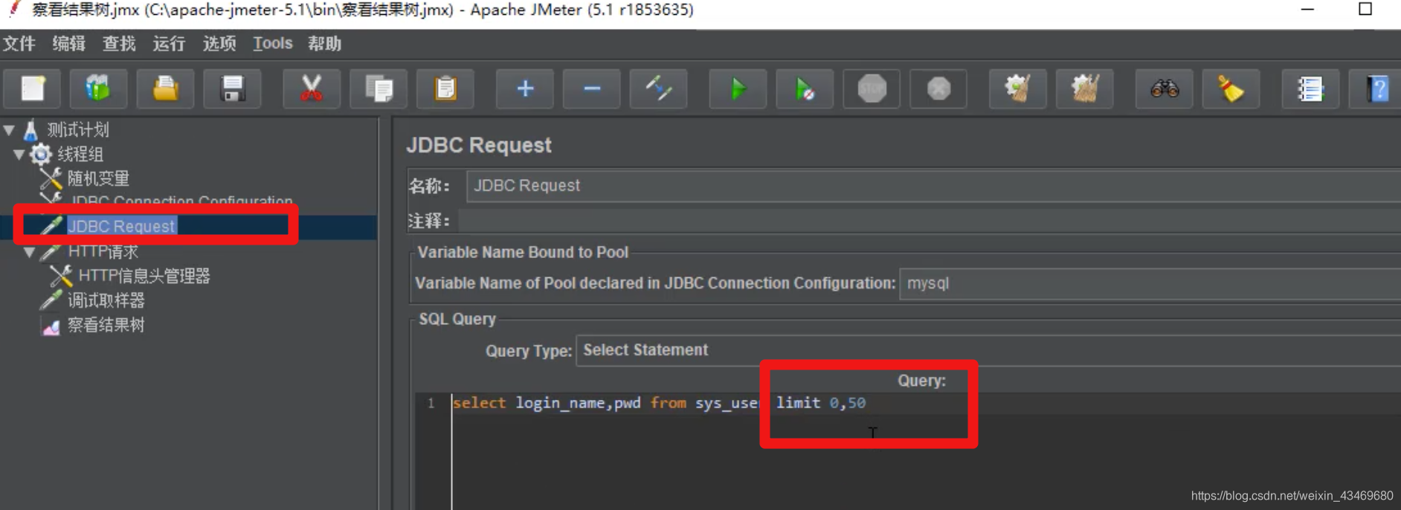Open the 运行 menu
The width and height of the screenshot is (1401, 510).
(169, 44)
